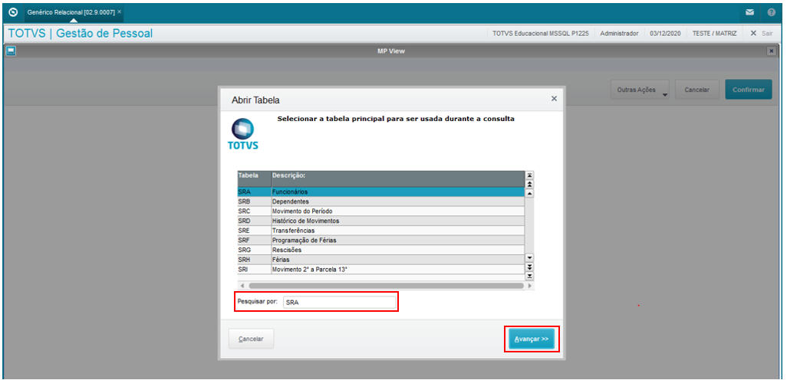Select the SRI Movimento 2ª Parcela 13º row
Image resolution: width=787 pixels, height=380 pixels.
click(381, 269)
